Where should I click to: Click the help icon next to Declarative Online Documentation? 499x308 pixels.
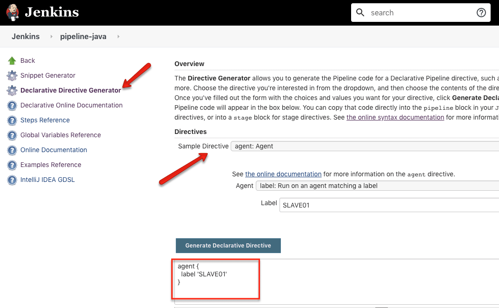[x=11, y=105]
